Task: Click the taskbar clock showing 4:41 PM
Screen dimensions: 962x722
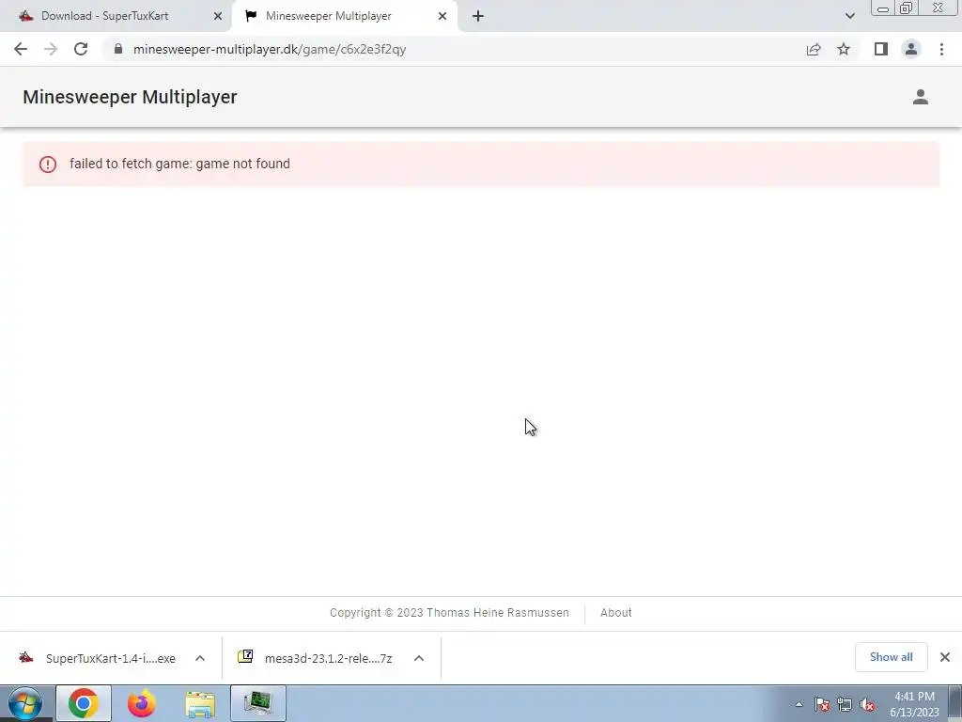Action: [914, 703]
